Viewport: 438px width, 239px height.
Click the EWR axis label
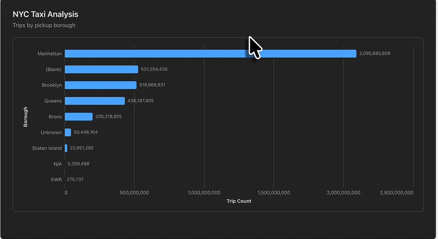coord(57,180)
